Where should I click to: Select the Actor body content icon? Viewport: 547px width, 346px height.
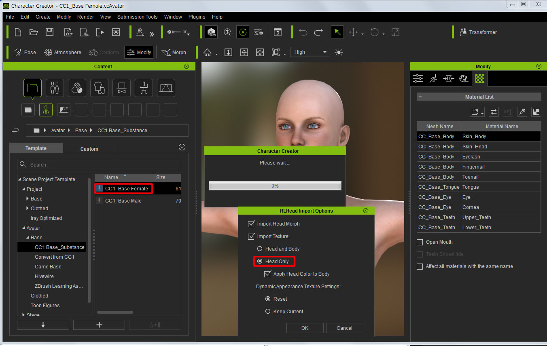[x=55, y=88]
